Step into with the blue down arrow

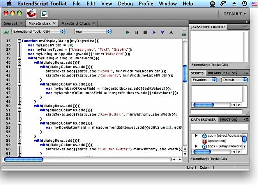pyautogui.click(x=163, y=32)
